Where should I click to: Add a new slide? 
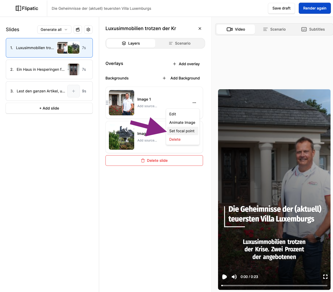[x=49, y=108]
